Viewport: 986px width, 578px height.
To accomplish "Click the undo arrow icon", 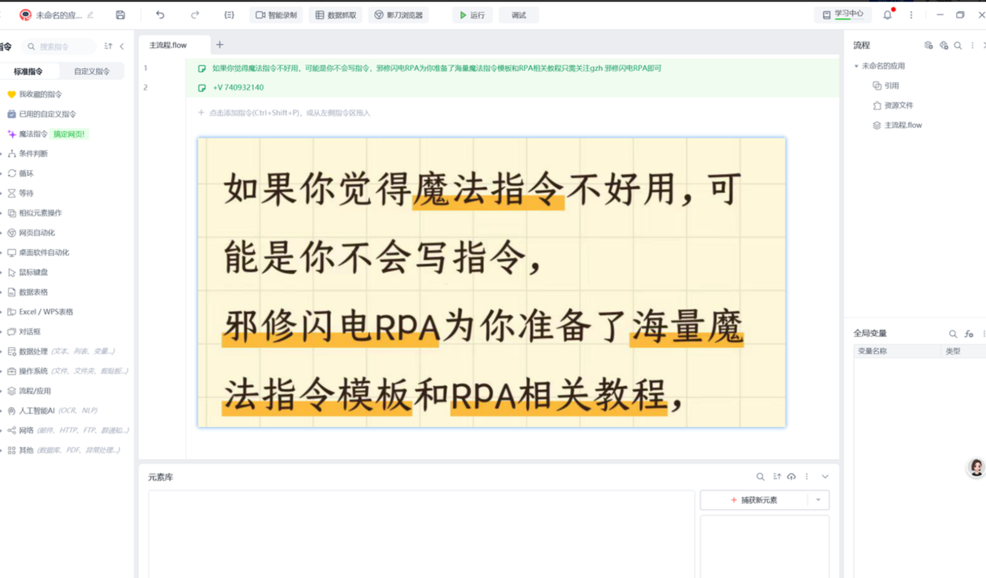I will [x=160, y=15].
